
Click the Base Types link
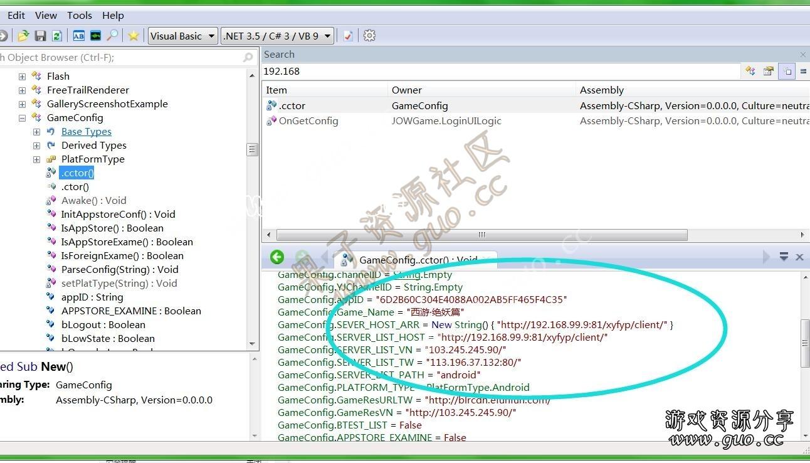pyautogui.click(x=87, y=132)
